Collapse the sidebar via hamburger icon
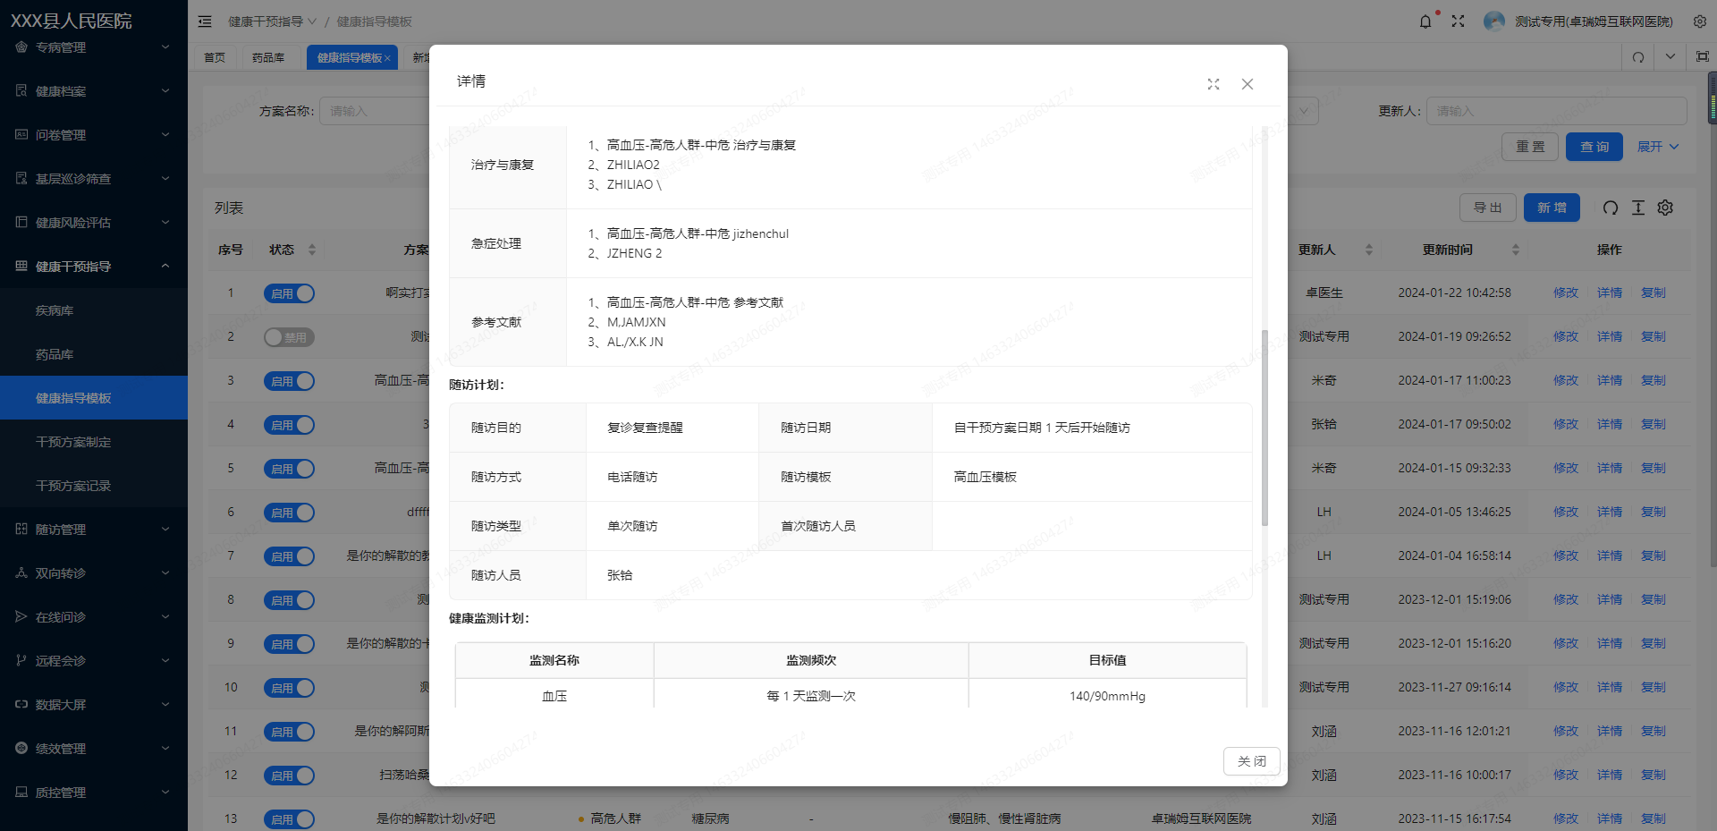Screen dimensions: 1717x831 [x=205, y=21]
